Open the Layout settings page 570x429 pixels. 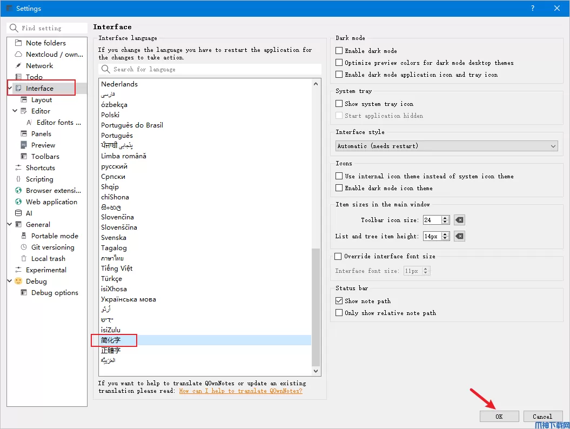42,99
